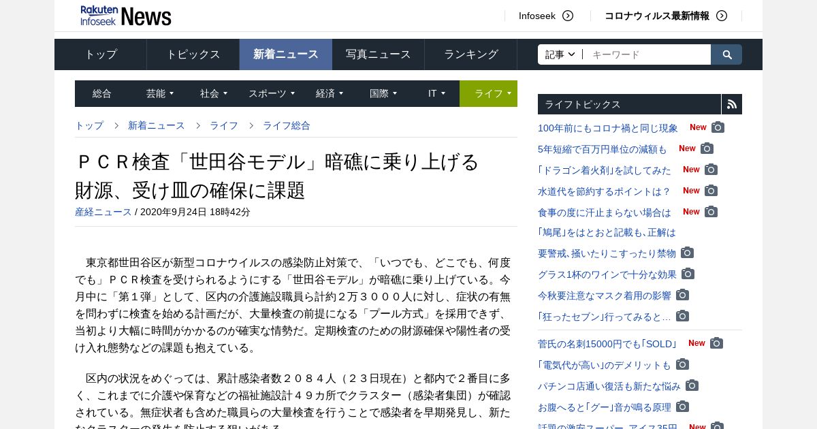The height and width of the screenshot is (429, 817).
Task: Click the 新着ニュース breadcrumb link
Action: [x=157, y=125]
